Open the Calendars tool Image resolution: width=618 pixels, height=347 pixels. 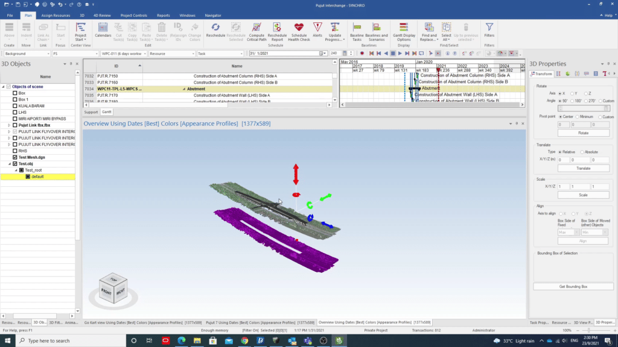coord(103,30)
